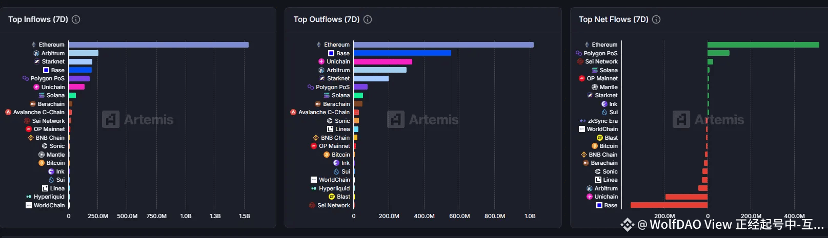Viewport: 828px width, 238px height.
Task: Click the BNB Chain icon in Top Inflows list
Action: [x=31, y=138]
